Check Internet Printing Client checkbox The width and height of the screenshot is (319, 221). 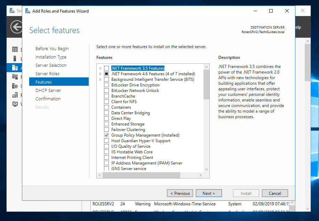click(x=106, y=158)
